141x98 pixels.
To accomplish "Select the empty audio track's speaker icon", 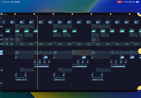I will (1, 18).
